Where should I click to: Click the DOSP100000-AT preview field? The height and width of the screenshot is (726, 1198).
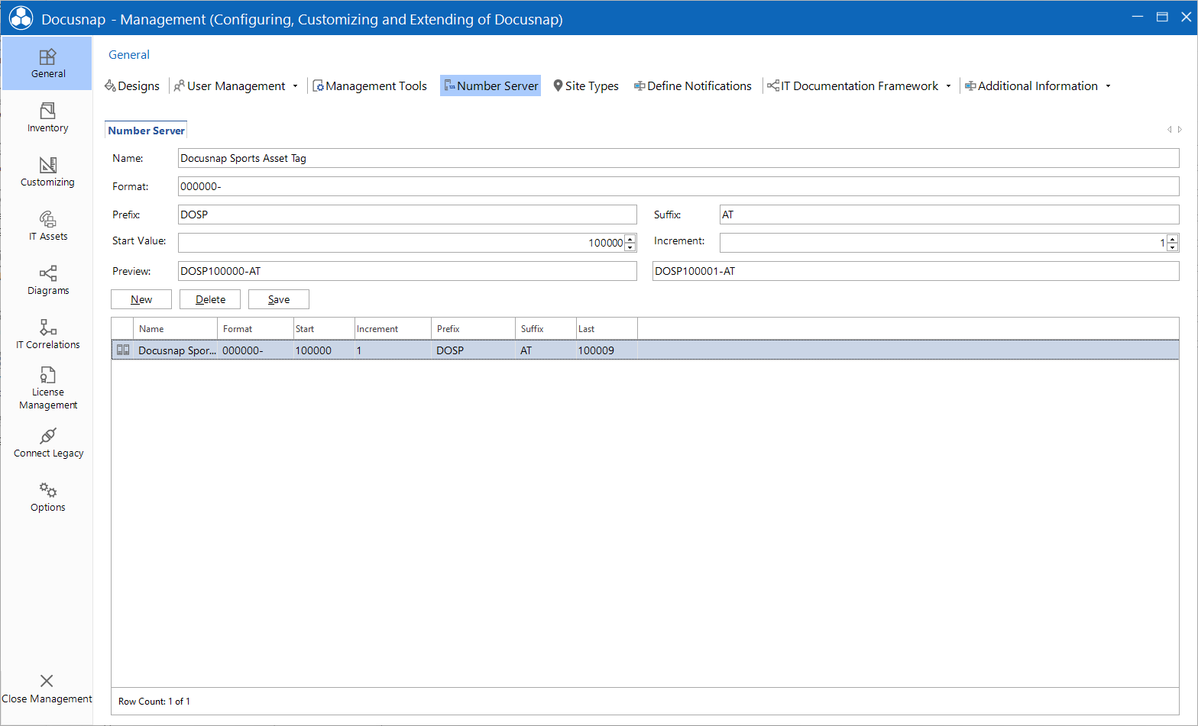(x=407, y=271)
